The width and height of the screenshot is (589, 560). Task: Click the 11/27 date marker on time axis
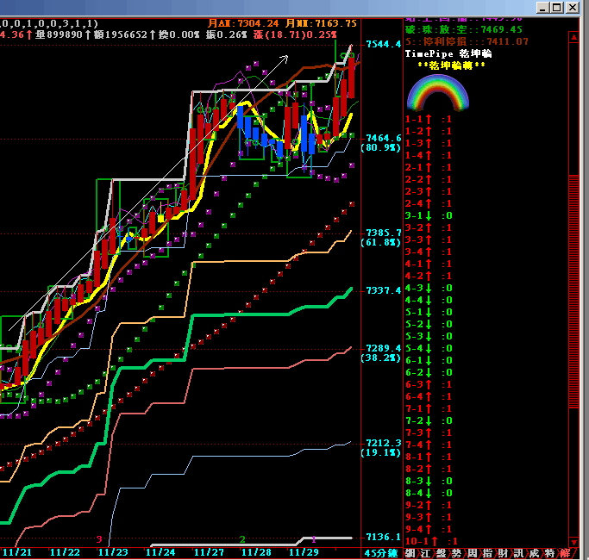(208, 551)
